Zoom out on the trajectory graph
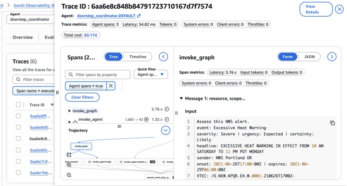Viewport: 347px width, 186px height. tap(69, 175)
